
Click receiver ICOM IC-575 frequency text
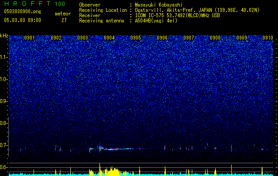178,15
